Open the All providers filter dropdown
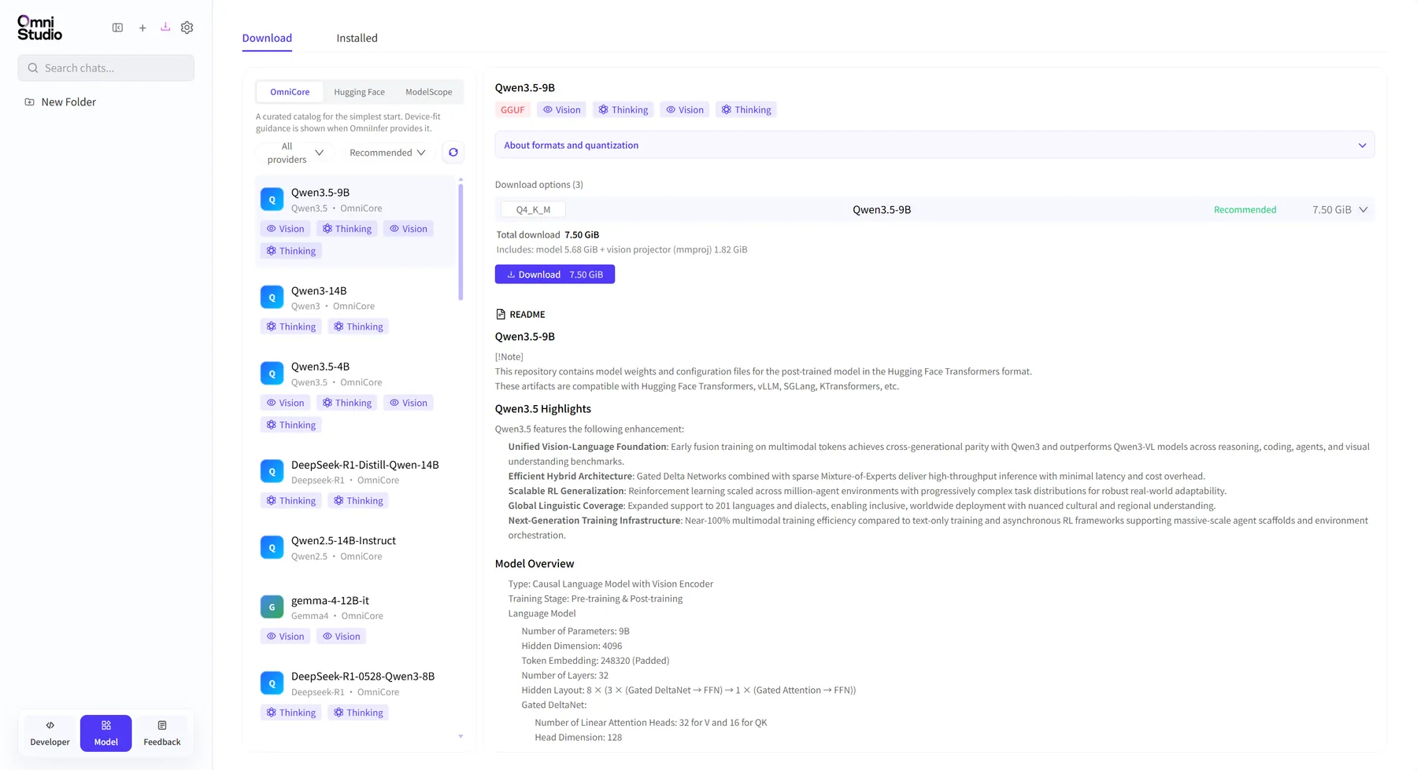The image size is (1417, 770). (294, 153)
